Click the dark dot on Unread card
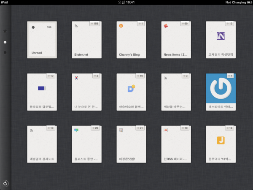 [x=33, y=27]
